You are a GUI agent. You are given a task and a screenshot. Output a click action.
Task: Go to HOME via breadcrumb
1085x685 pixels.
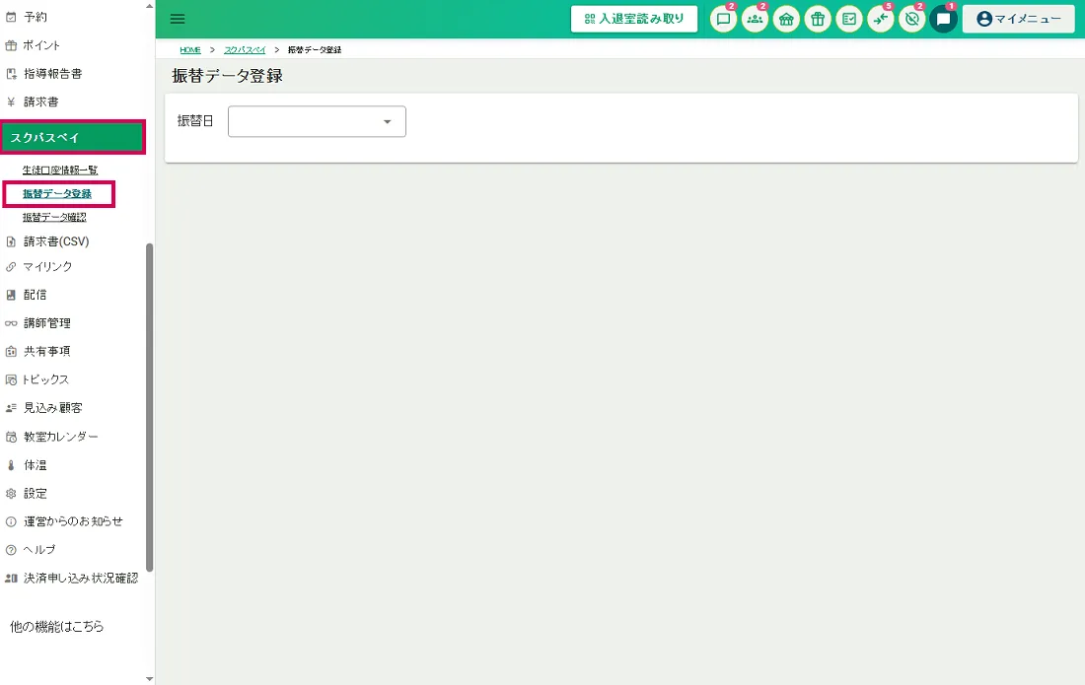190,49
